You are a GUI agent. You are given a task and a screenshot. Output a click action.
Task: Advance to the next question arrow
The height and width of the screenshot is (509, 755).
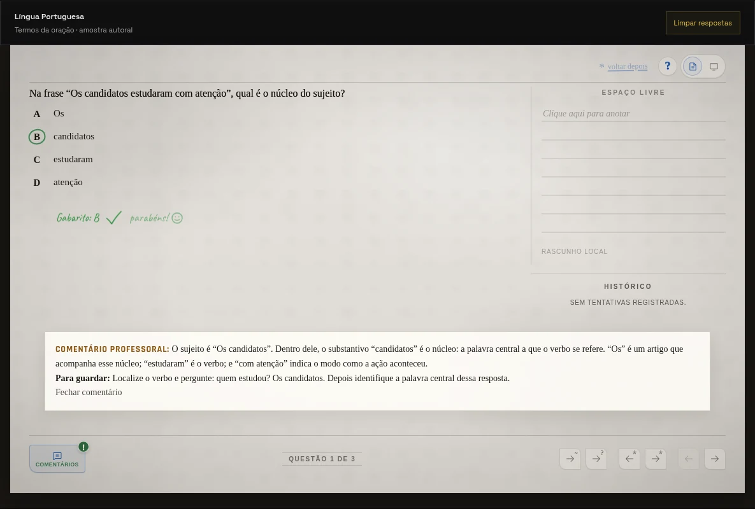coord(715,459)
